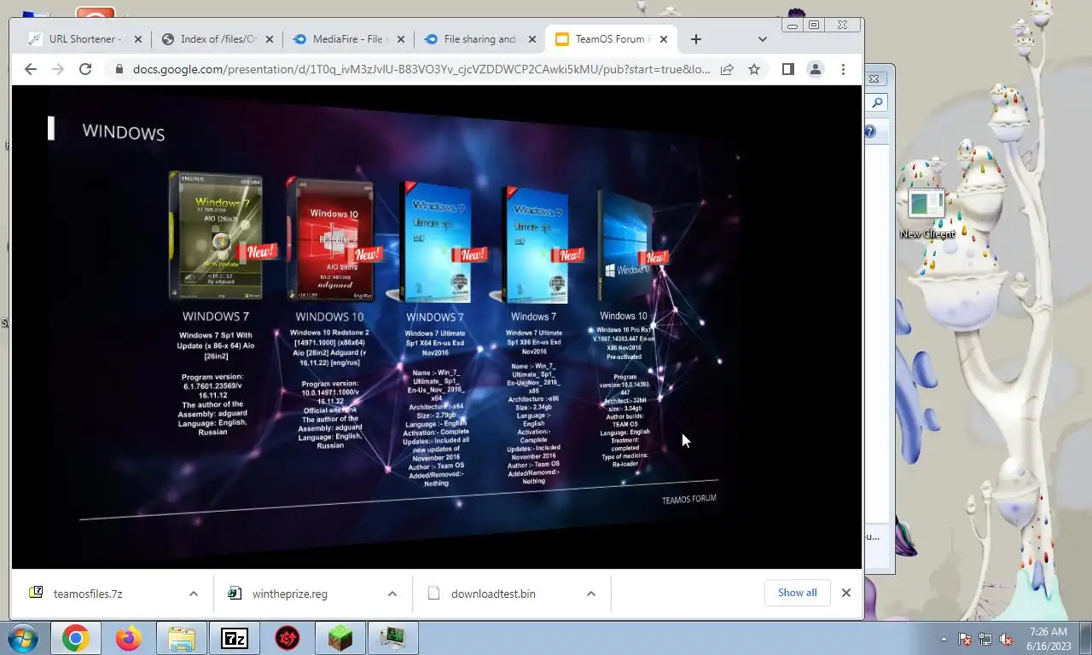The height and width of the screenshot is (655, 1092).
Task: Click the address bar URL field
Action: 421,70
